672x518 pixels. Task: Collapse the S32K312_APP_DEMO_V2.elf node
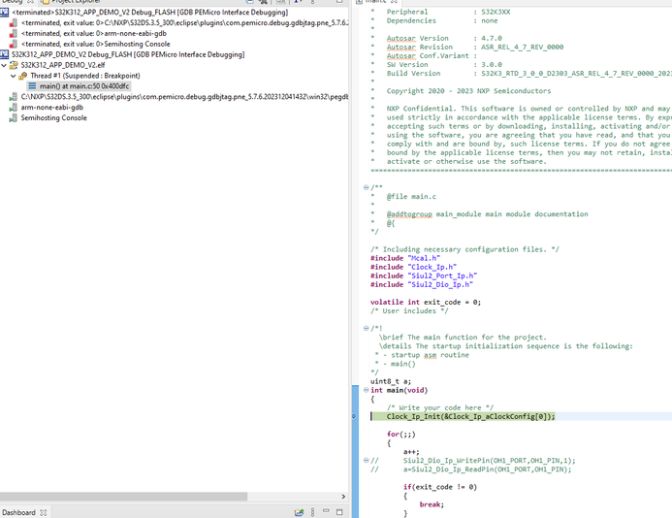[4, 65]
